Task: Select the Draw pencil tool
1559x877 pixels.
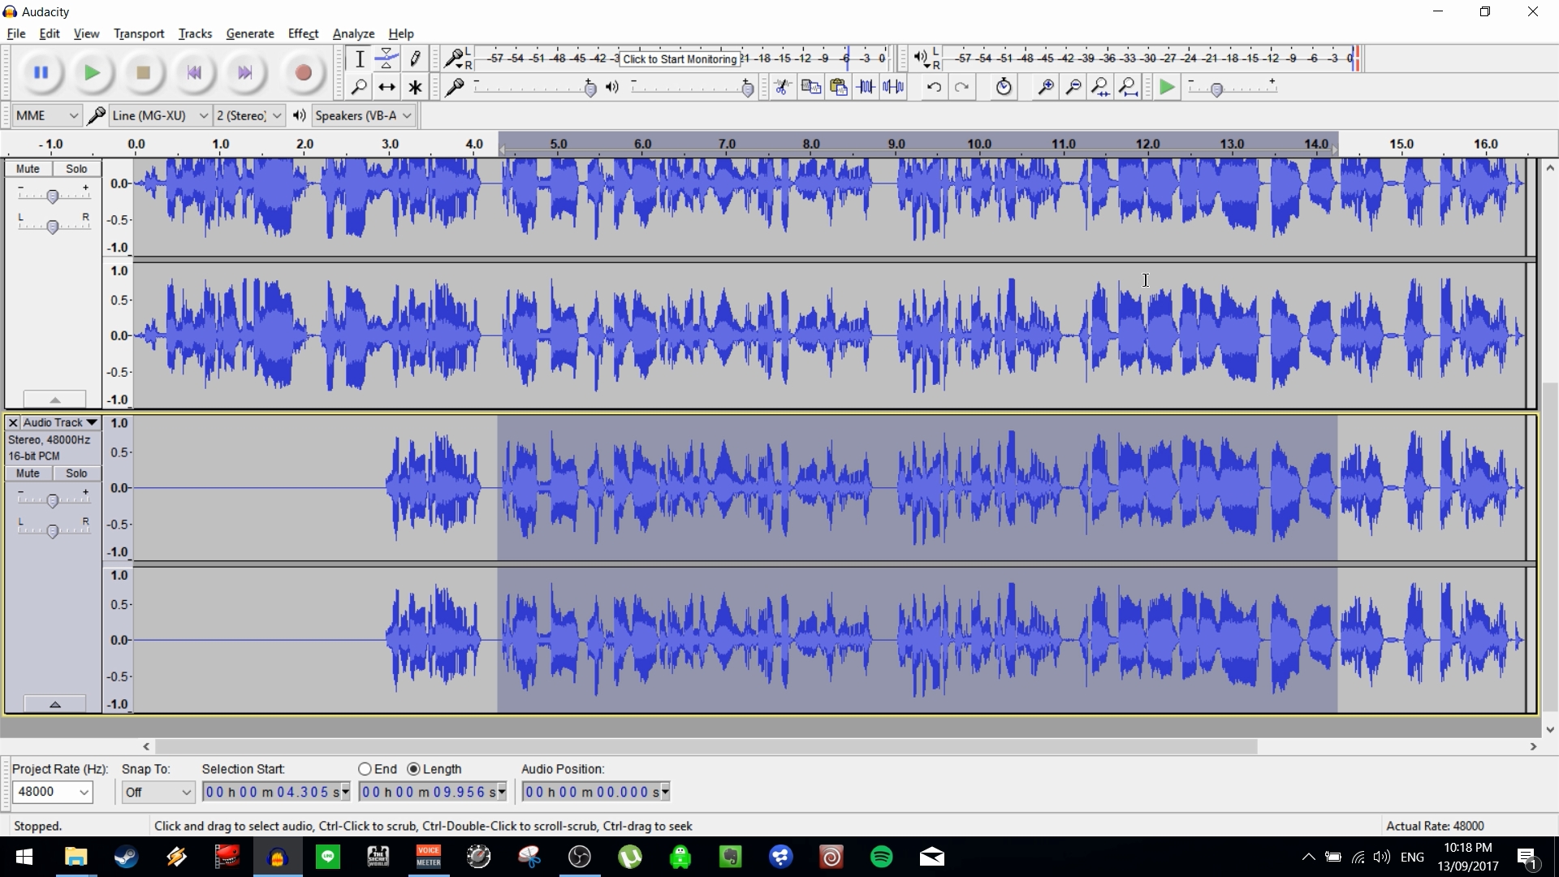Action: (x=415, y=58)
